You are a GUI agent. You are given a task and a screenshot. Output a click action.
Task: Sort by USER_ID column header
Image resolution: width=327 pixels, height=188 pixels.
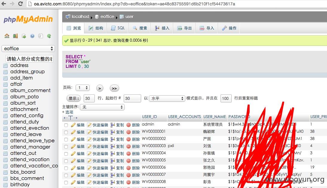point(149,117)
